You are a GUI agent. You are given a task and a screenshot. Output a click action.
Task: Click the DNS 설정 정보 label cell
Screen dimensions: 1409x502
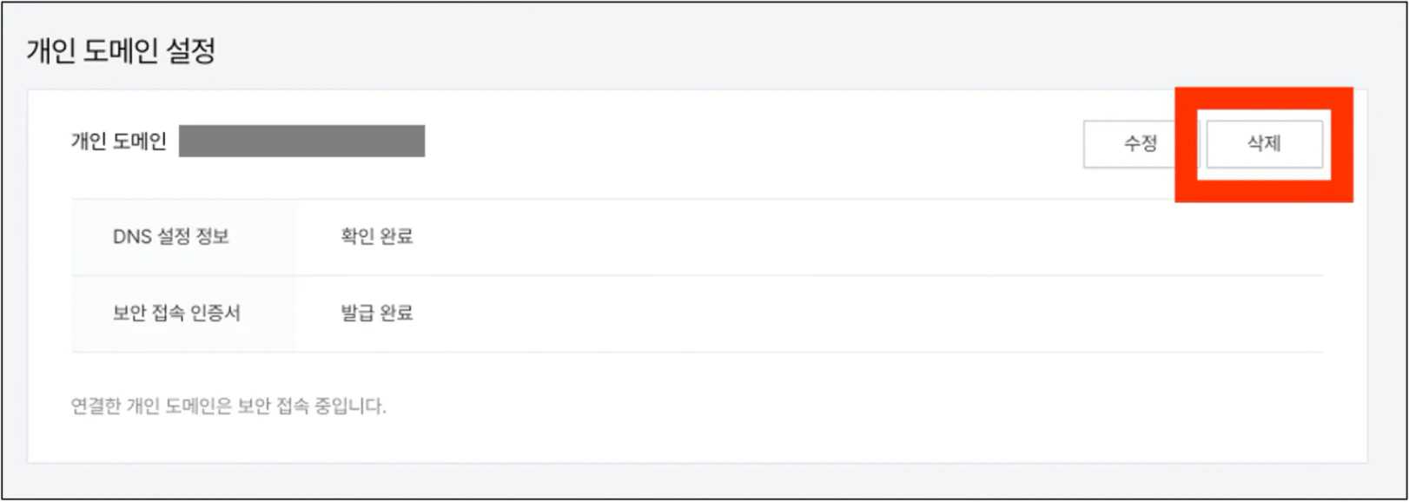(x=171, y=236)
